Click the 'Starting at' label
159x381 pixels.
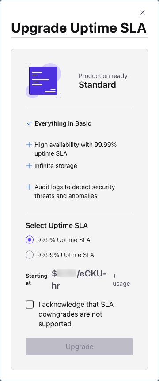tap(37, 280)
